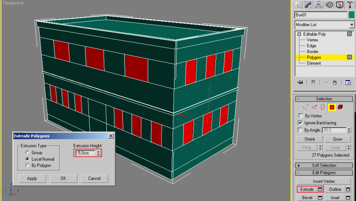Select Element in modifier stack
This screenshot has height=201, width=356.
tap(314, 63)
